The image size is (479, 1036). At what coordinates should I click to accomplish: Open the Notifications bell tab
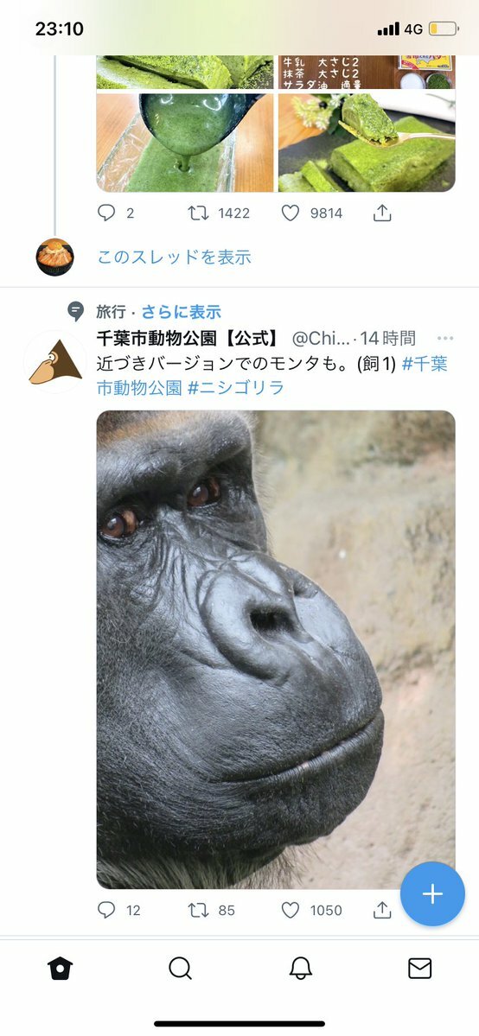pyautogui.click(x=300, y=969)
